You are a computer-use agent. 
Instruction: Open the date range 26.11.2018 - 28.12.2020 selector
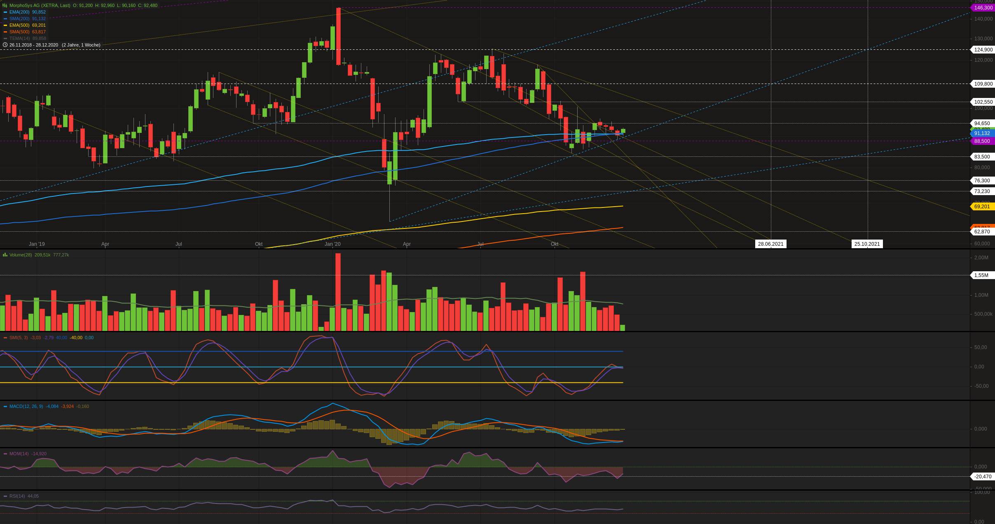(x=34, y=45)
